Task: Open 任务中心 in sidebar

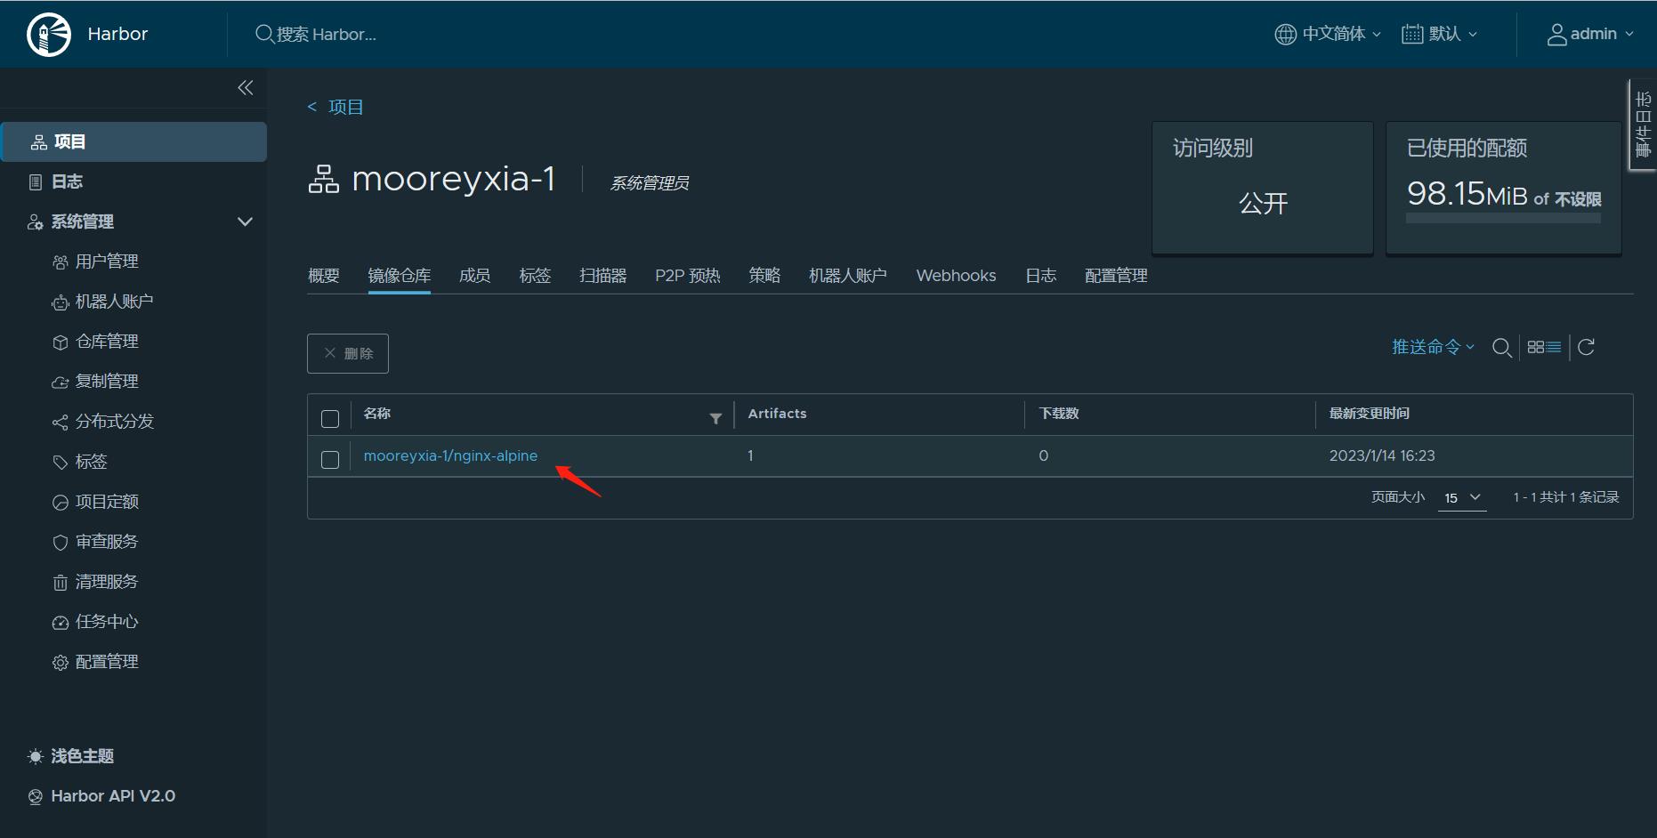Action: coord(107,622)
